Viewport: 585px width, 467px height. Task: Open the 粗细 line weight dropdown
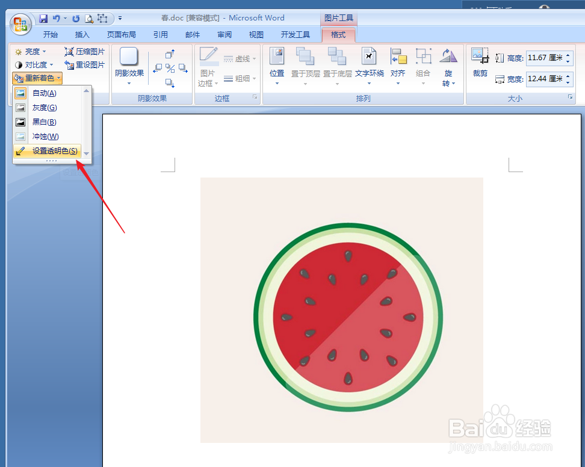coord(240,79)
